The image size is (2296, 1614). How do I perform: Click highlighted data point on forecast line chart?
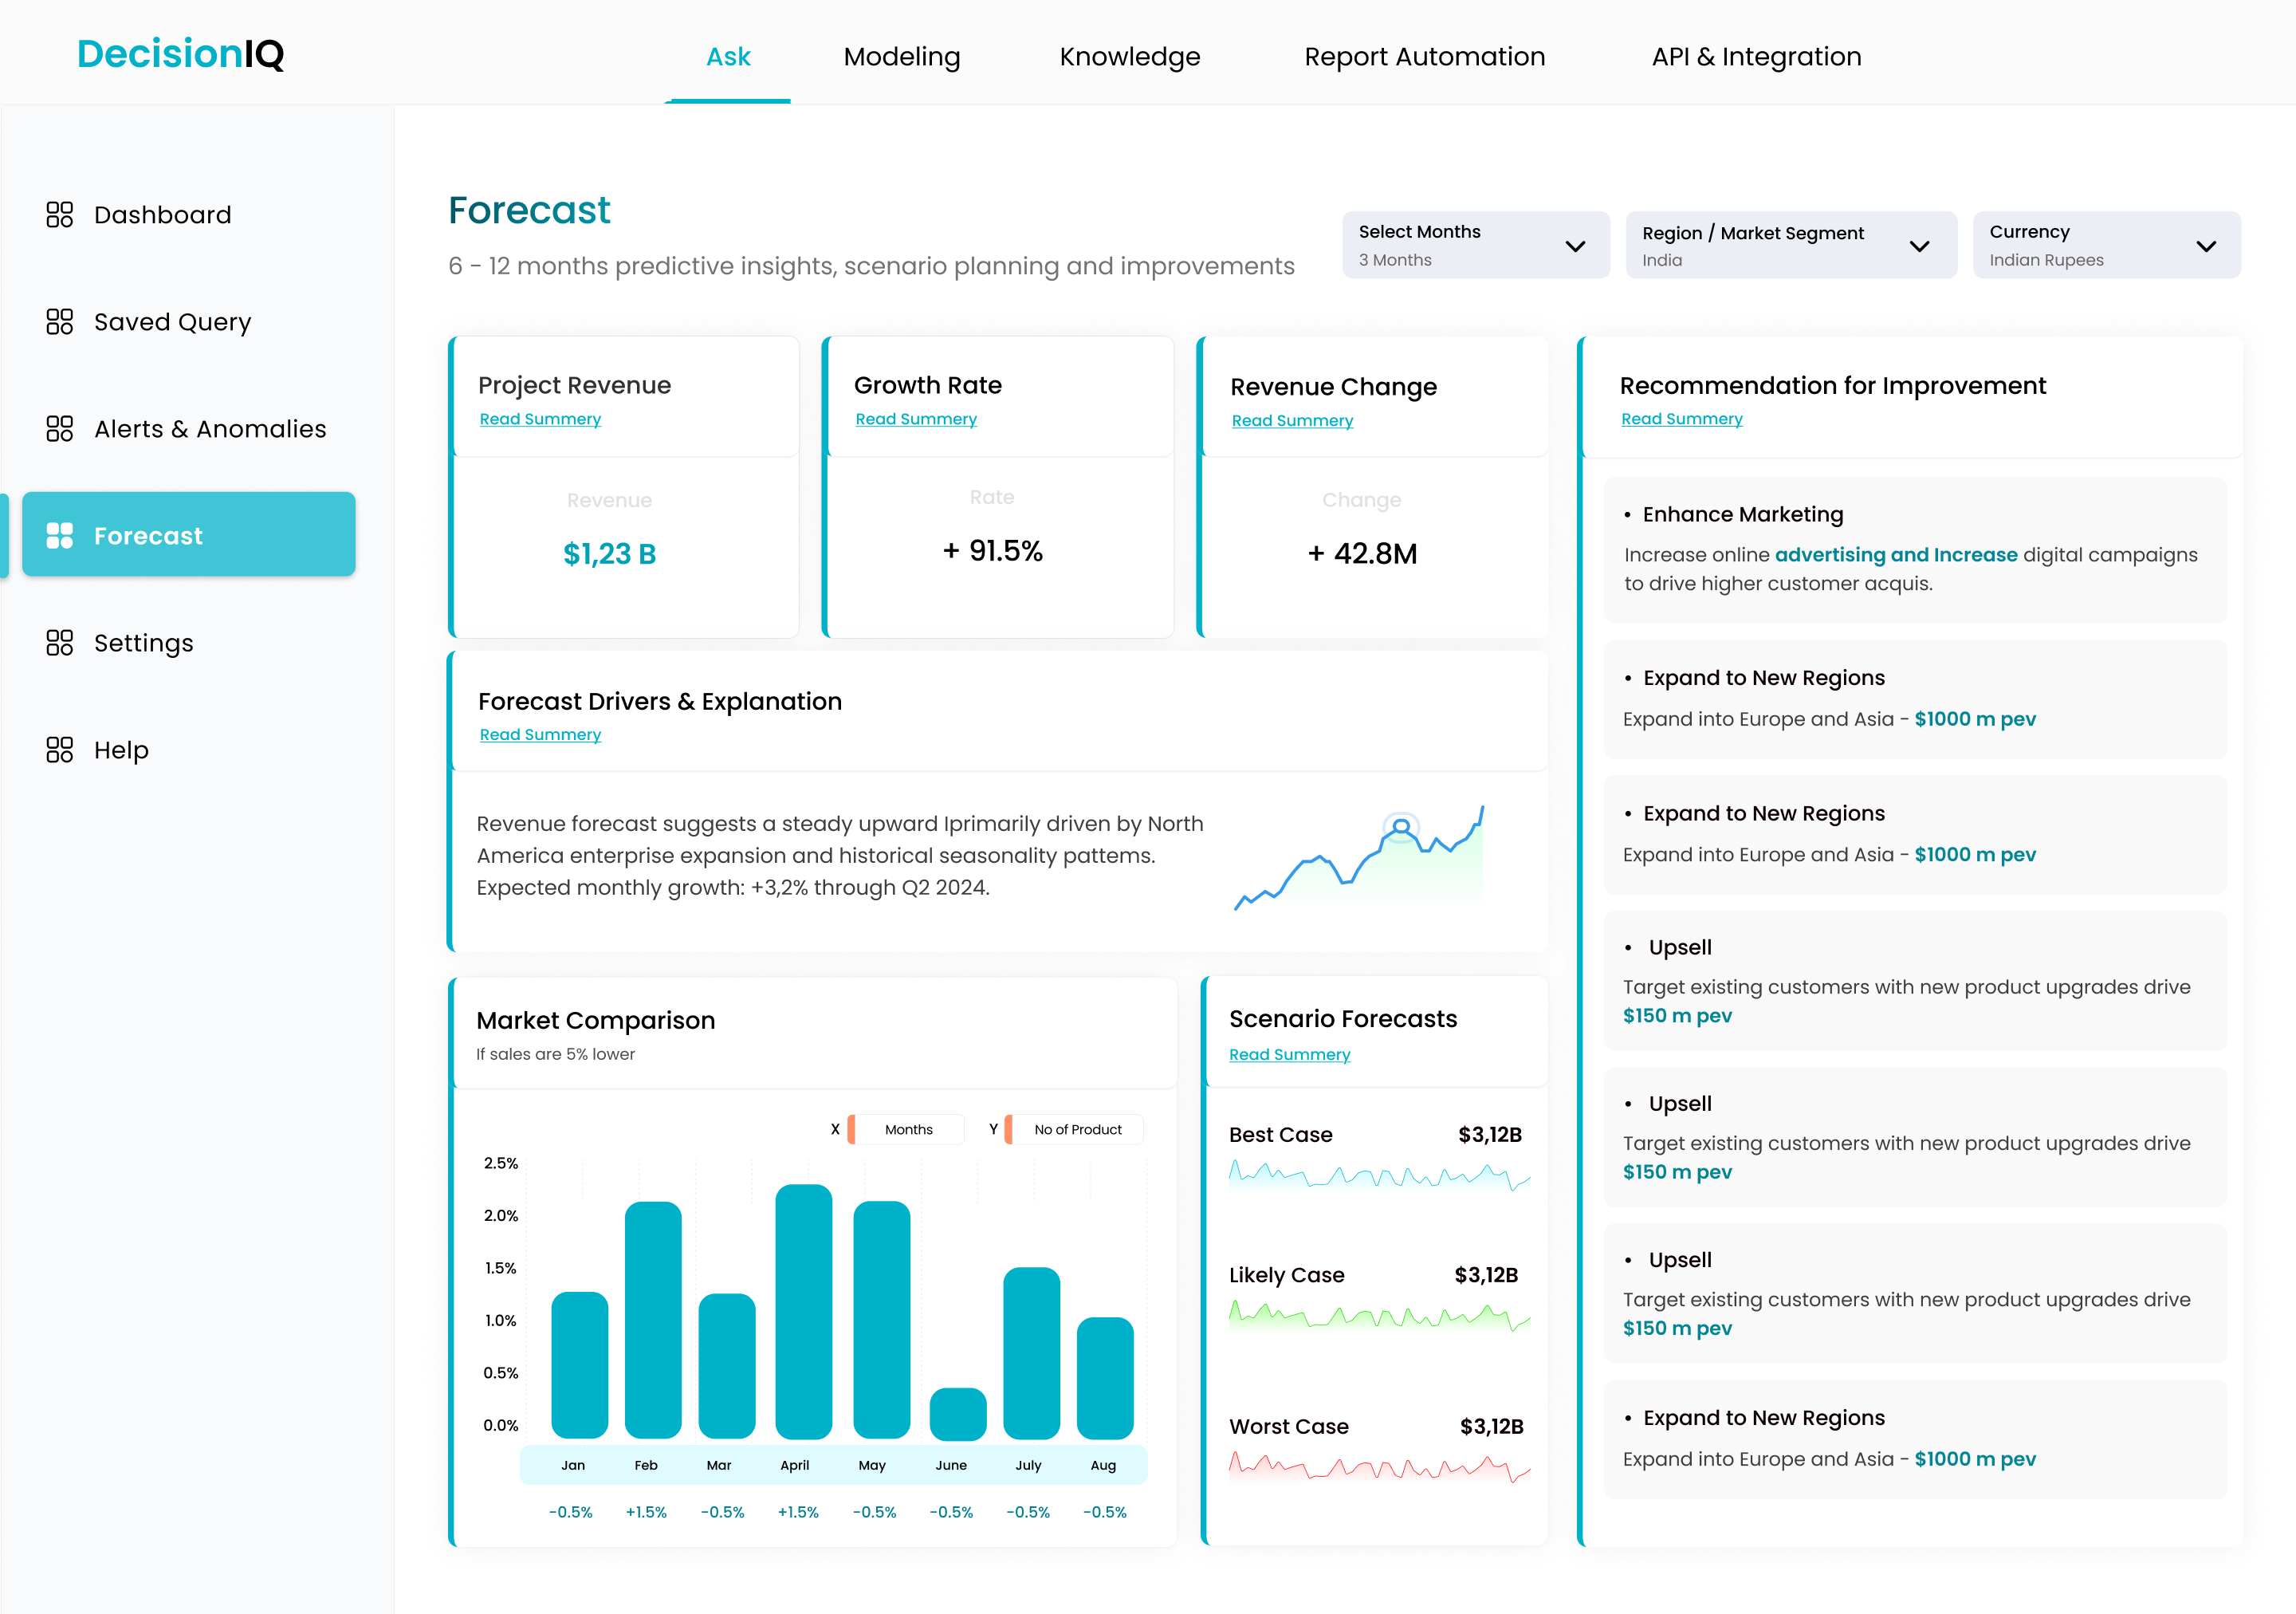[x=1401, y=827]
